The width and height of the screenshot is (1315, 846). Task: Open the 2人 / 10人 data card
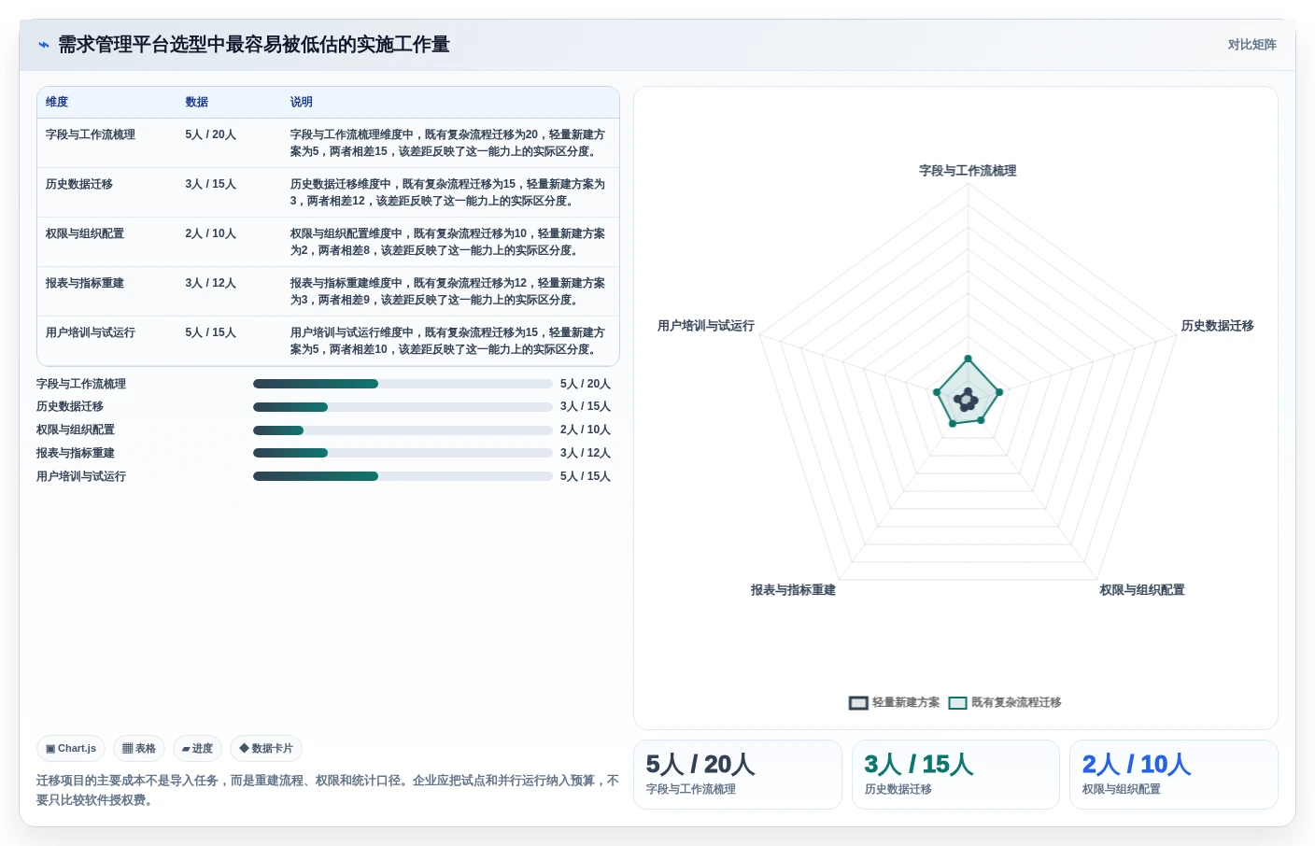(x=1173, y=774)
